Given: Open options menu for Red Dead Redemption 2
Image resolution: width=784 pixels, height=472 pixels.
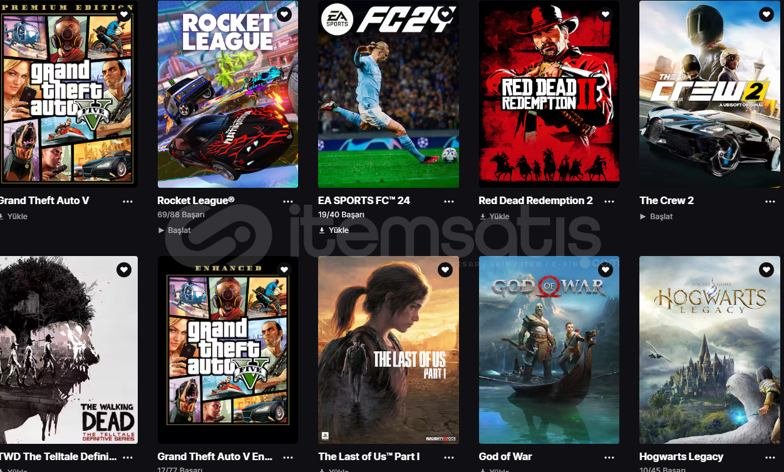Looking at the screenshot, I should point(609,202).
